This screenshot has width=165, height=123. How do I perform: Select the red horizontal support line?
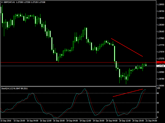coord(78,62)
